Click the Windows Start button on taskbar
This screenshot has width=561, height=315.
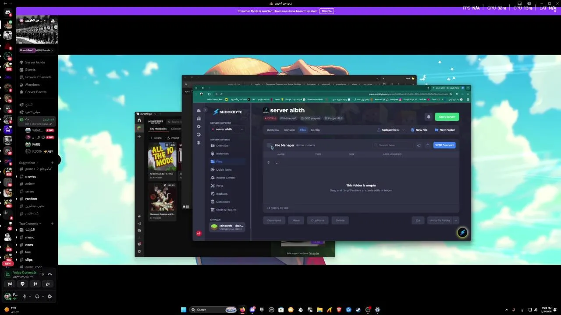click(x=184, y=310)
